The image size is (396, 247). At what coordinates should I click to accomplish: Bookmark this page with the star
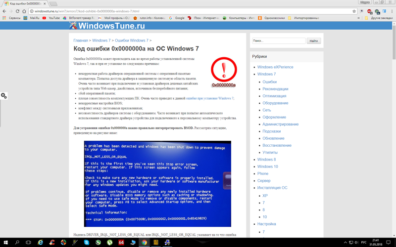point(354,11)
